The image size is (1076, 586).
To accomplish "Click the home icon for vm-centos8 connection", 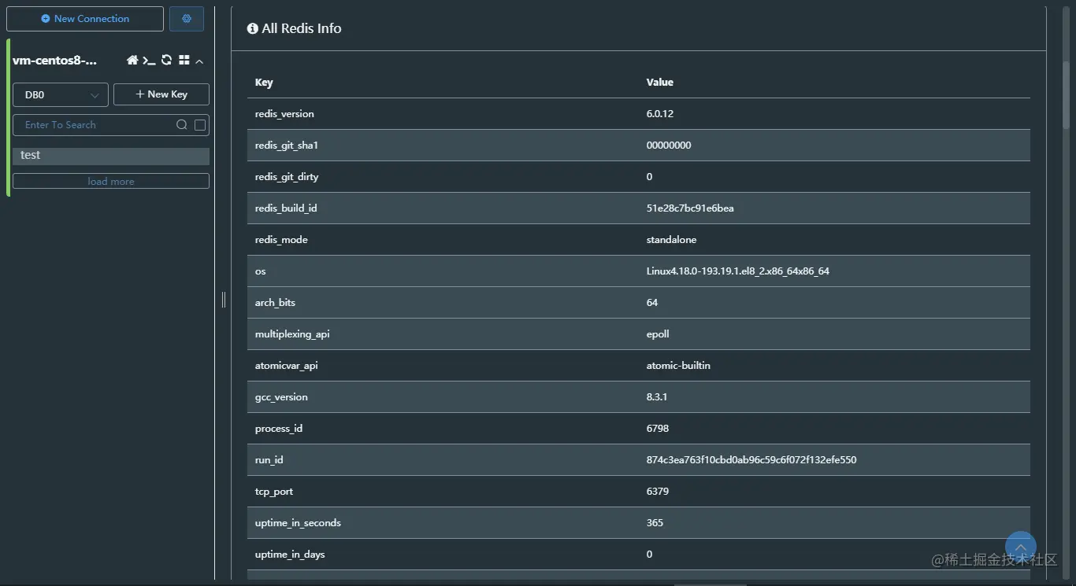I will tap(132, 61).
